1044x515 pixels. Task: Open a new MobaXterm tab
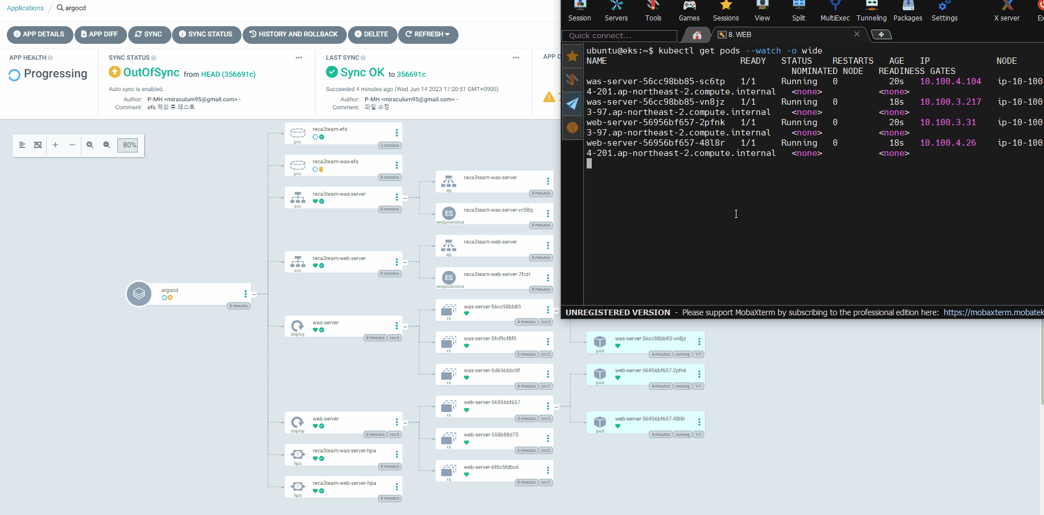[881, 35]
